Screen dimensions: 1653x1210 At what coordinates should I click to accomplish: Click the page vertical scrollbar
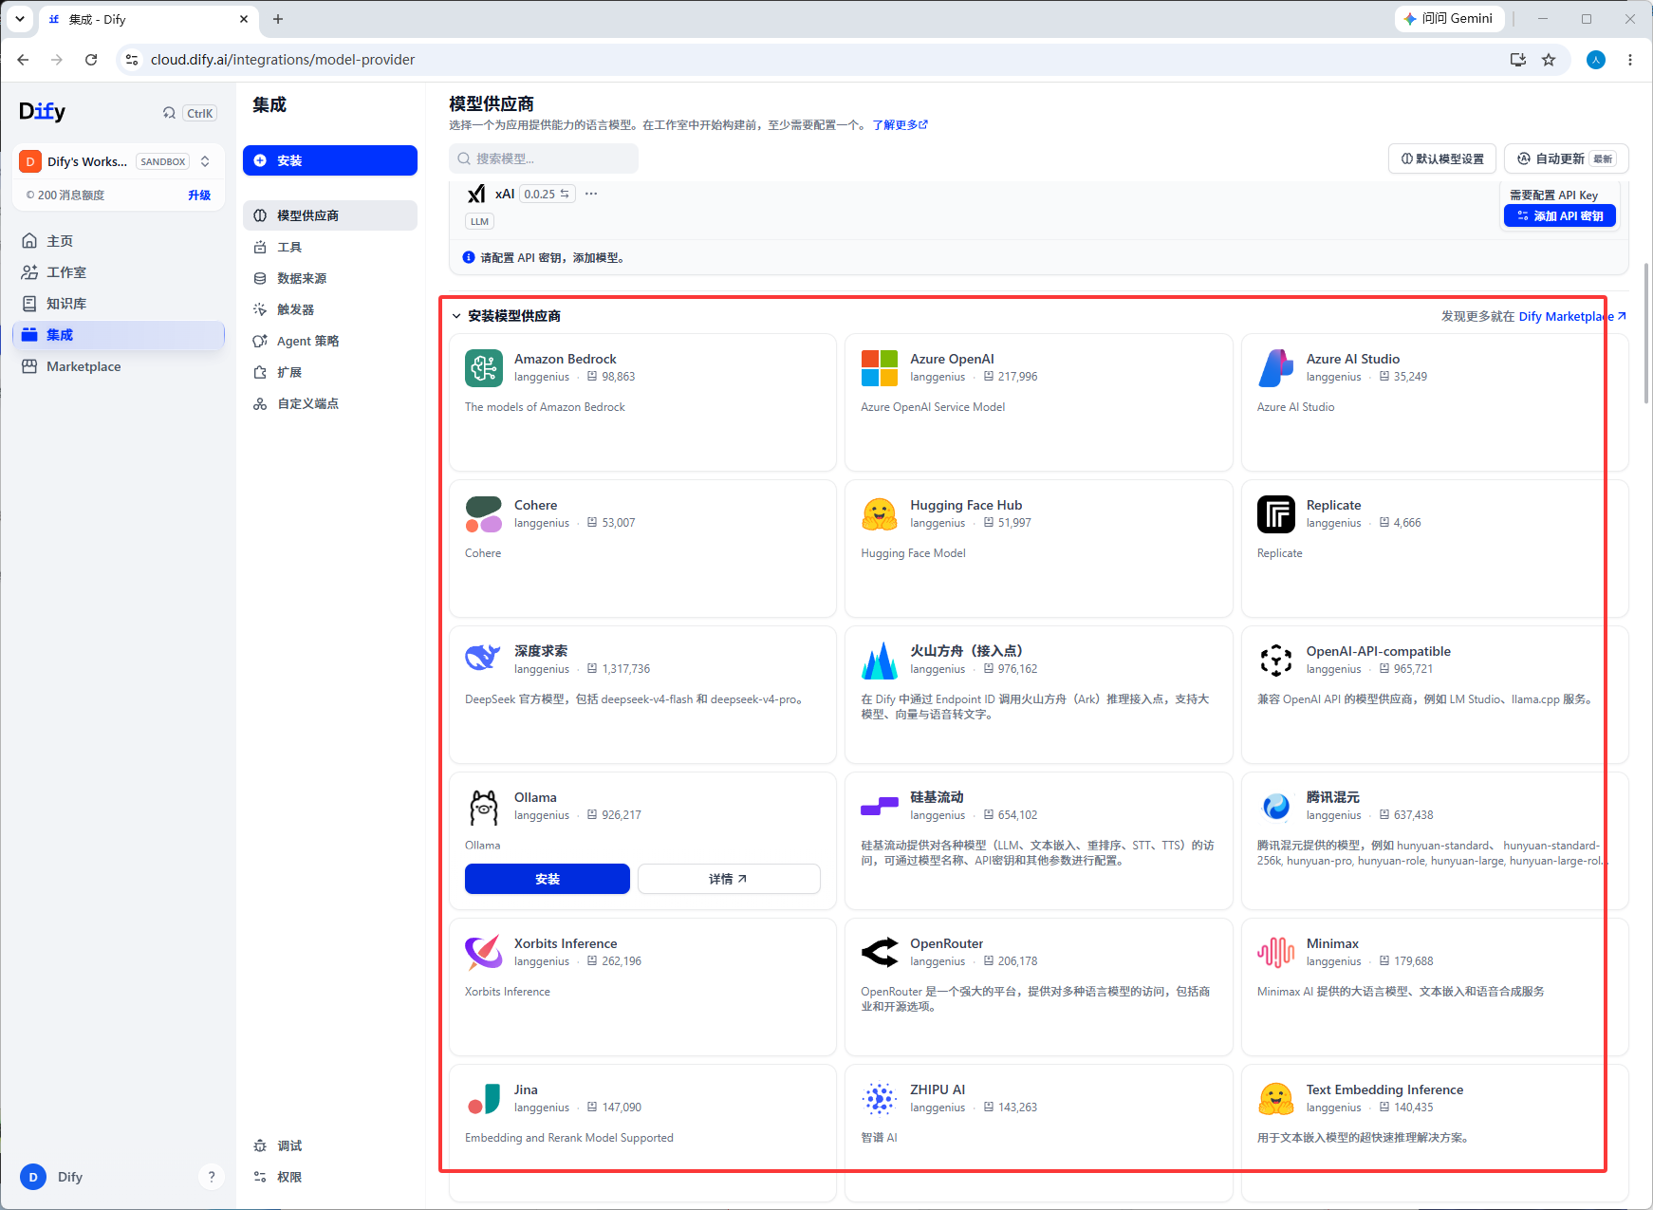[1647, 332]
